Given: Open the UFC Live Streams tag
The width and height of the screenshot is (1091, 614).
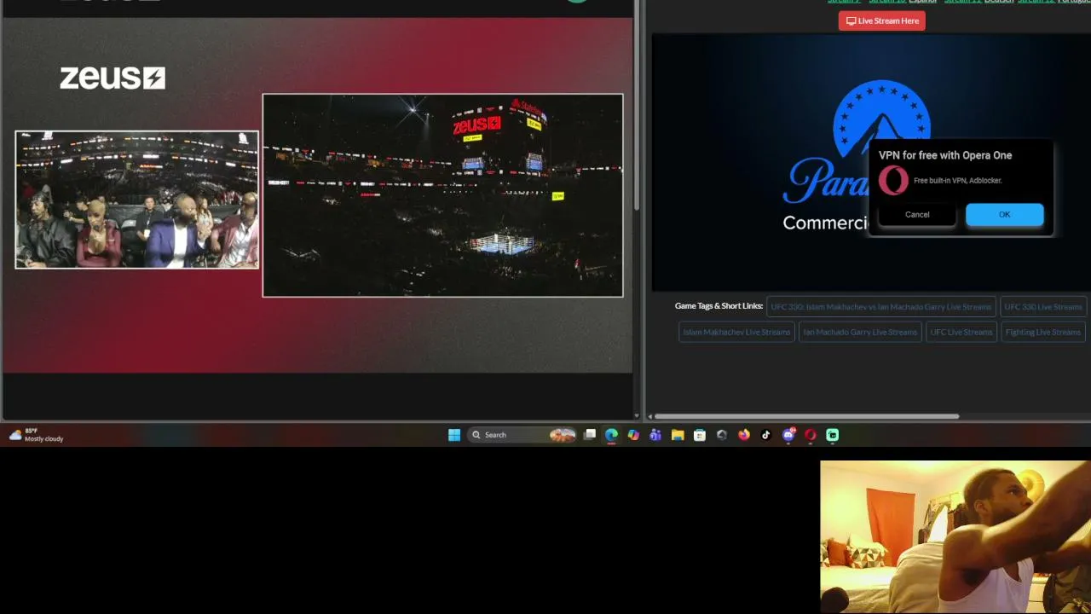Looking at the screenshot, I should (961, 332).
